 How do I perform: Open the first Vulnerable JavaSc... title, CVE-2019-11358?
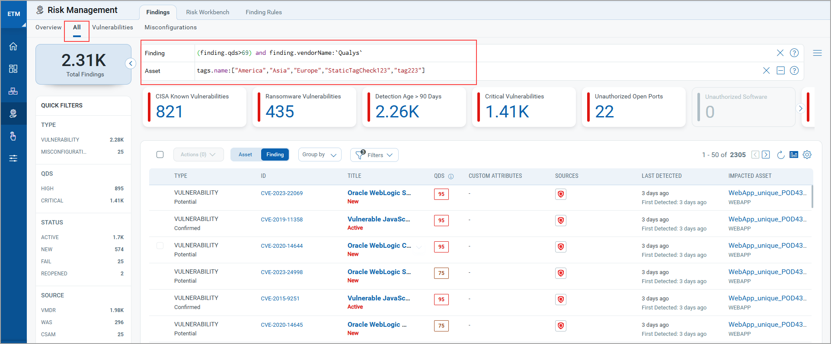(x=379, y=219)
